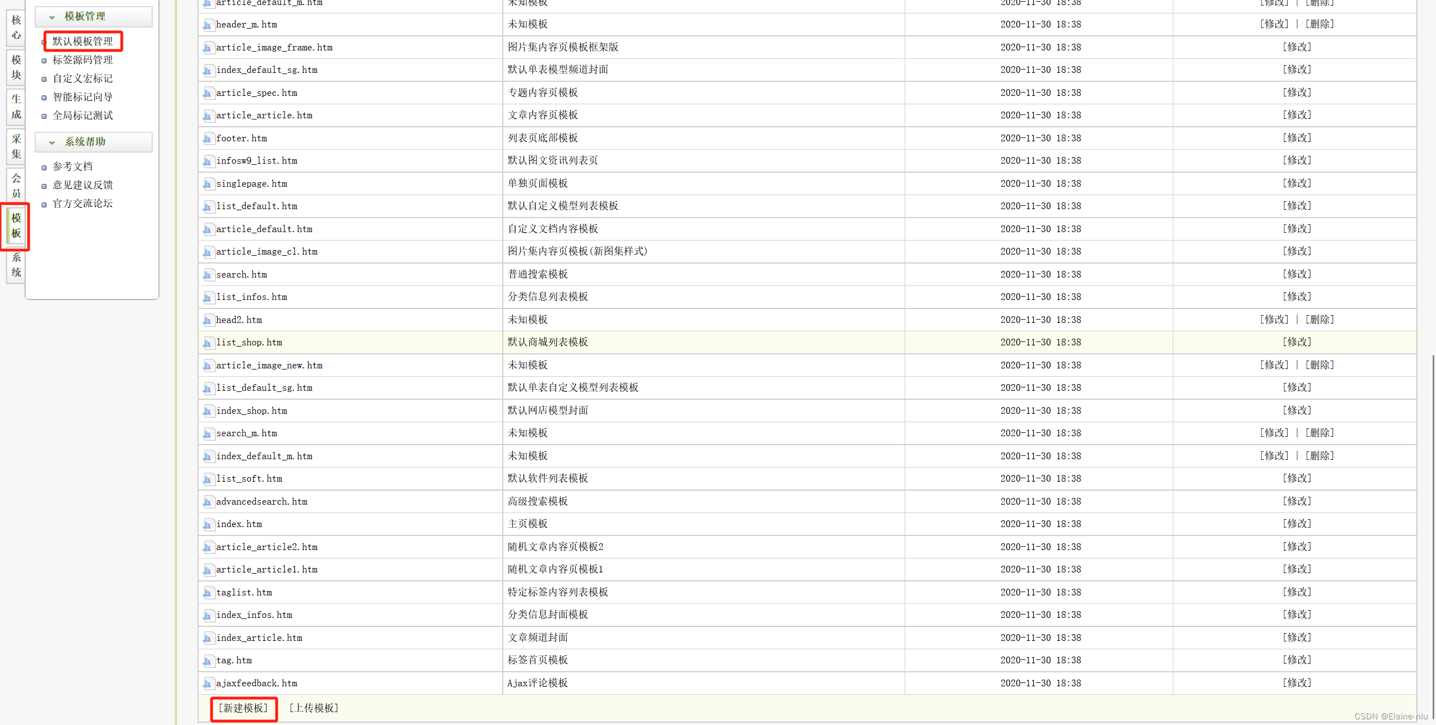Open 自定义宏标记 menu entry

pyautogui.click(x=82, y=78)
